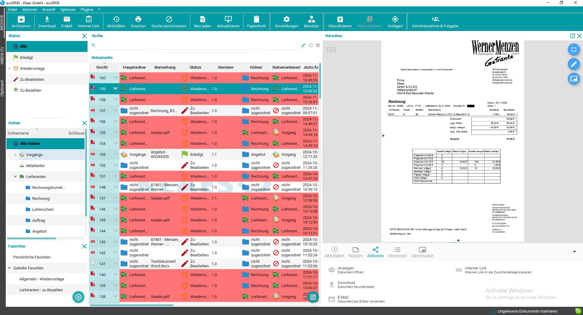Click the fullscreen preview round button
583x315 pixels.
click(x=574, y=50)
